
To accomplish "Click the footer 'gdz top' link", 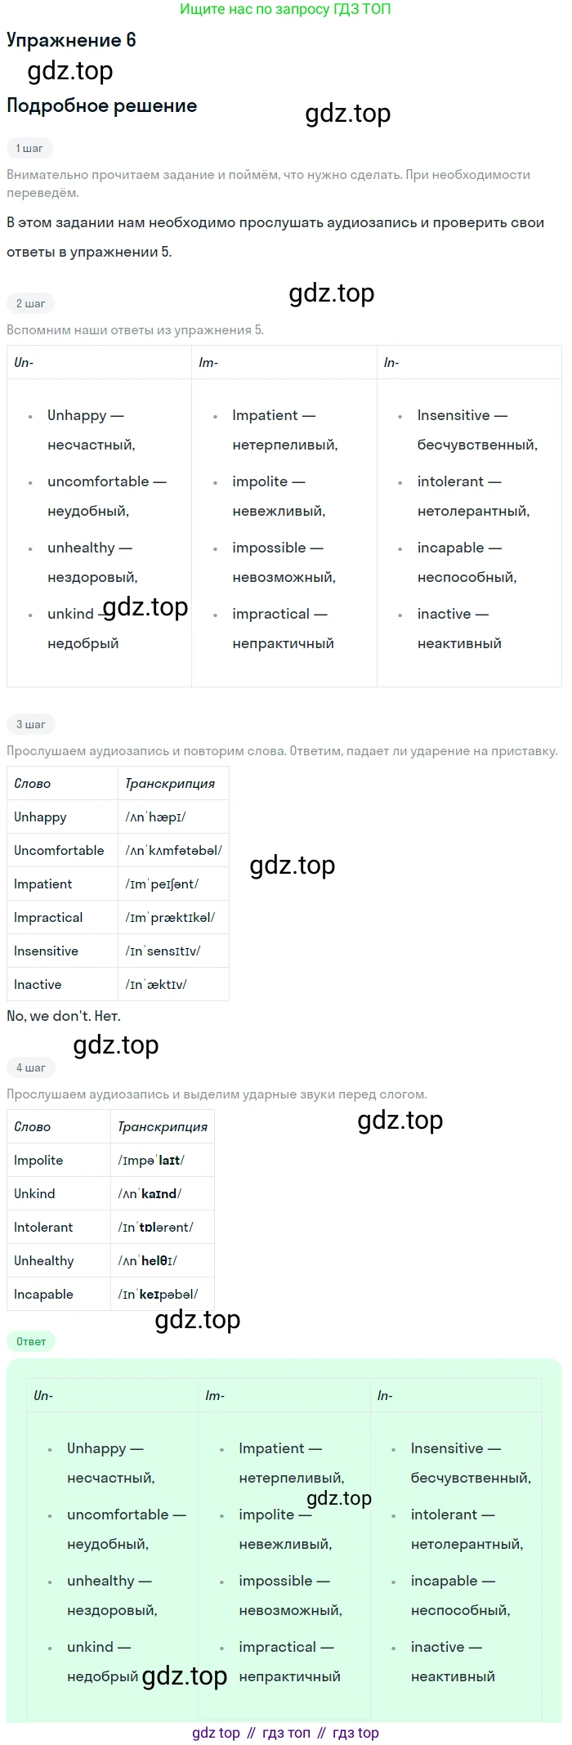I will 216,1733.
